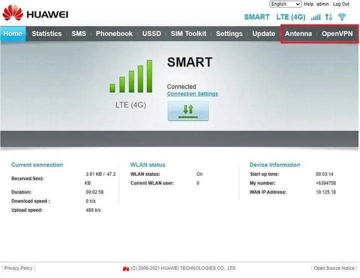360x278 pixels.
Task: Go to the Phonebook tab
Action: pyautogui.click(x=114, y=33)
